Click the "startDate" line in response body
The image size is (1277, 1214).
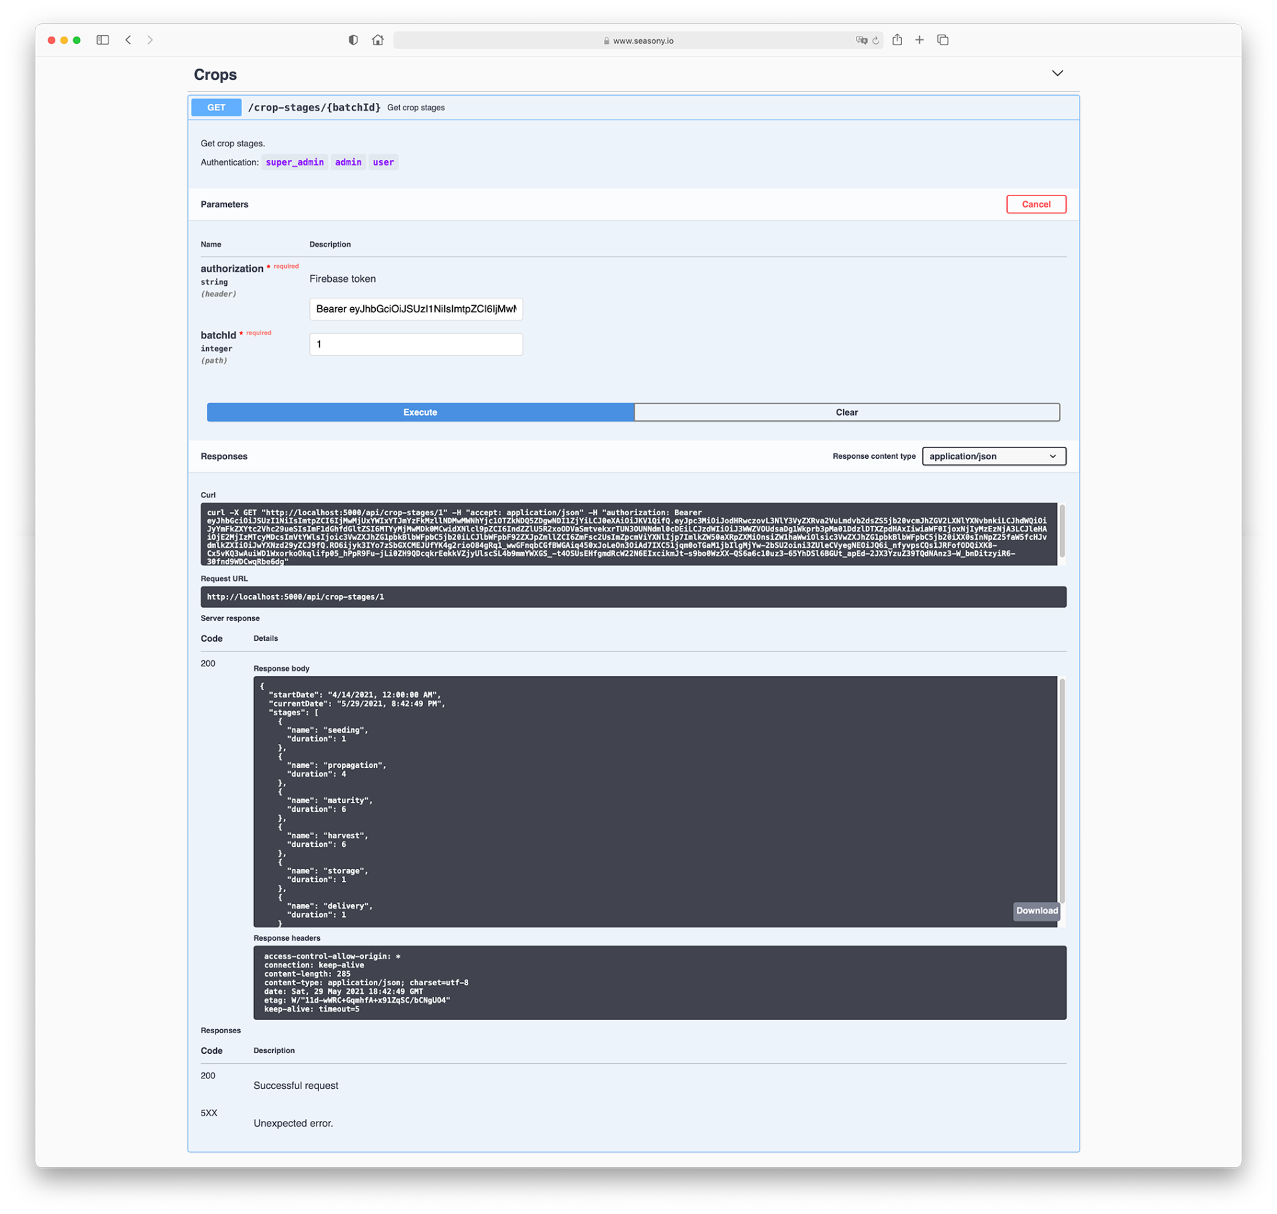pos(355,695)
